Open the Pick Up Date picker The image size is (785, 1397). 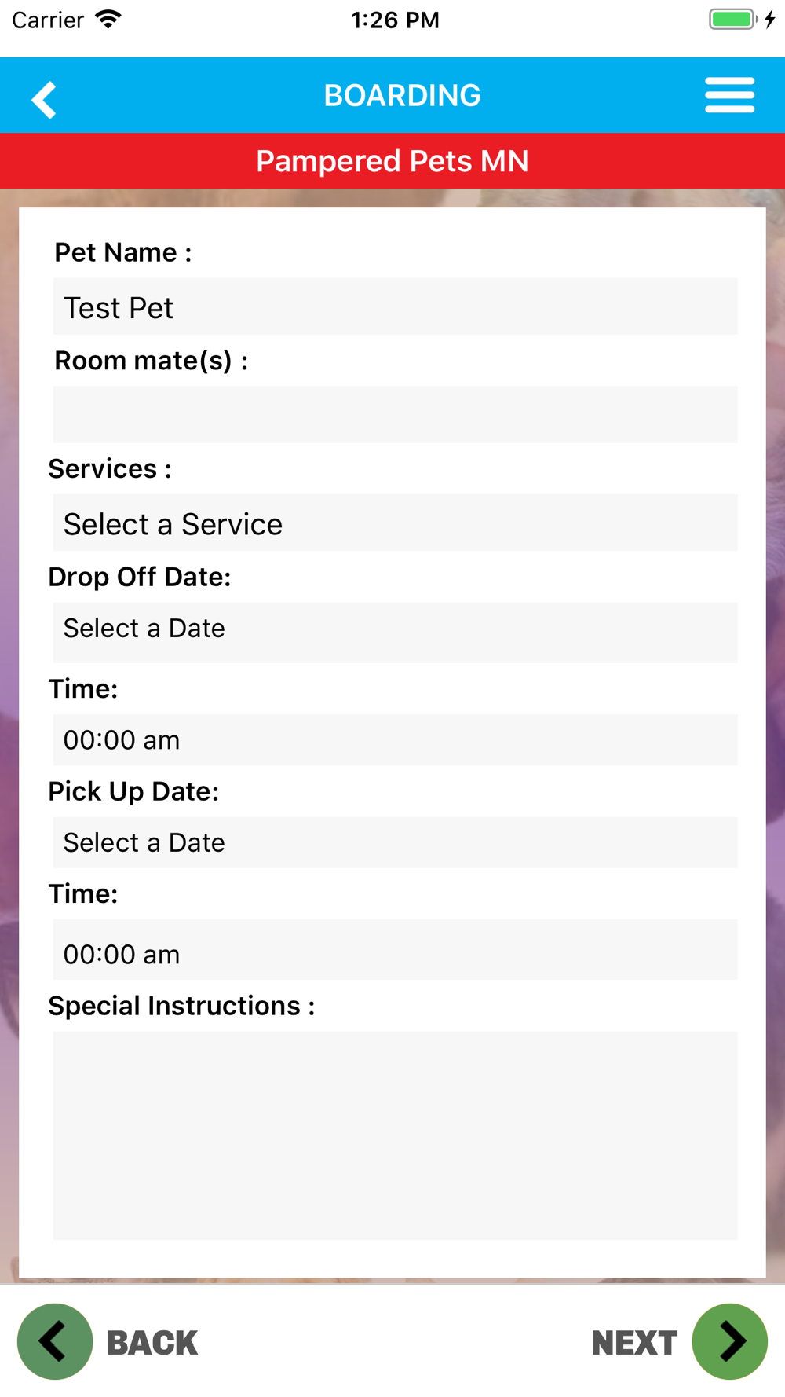(x=395, y=842)
